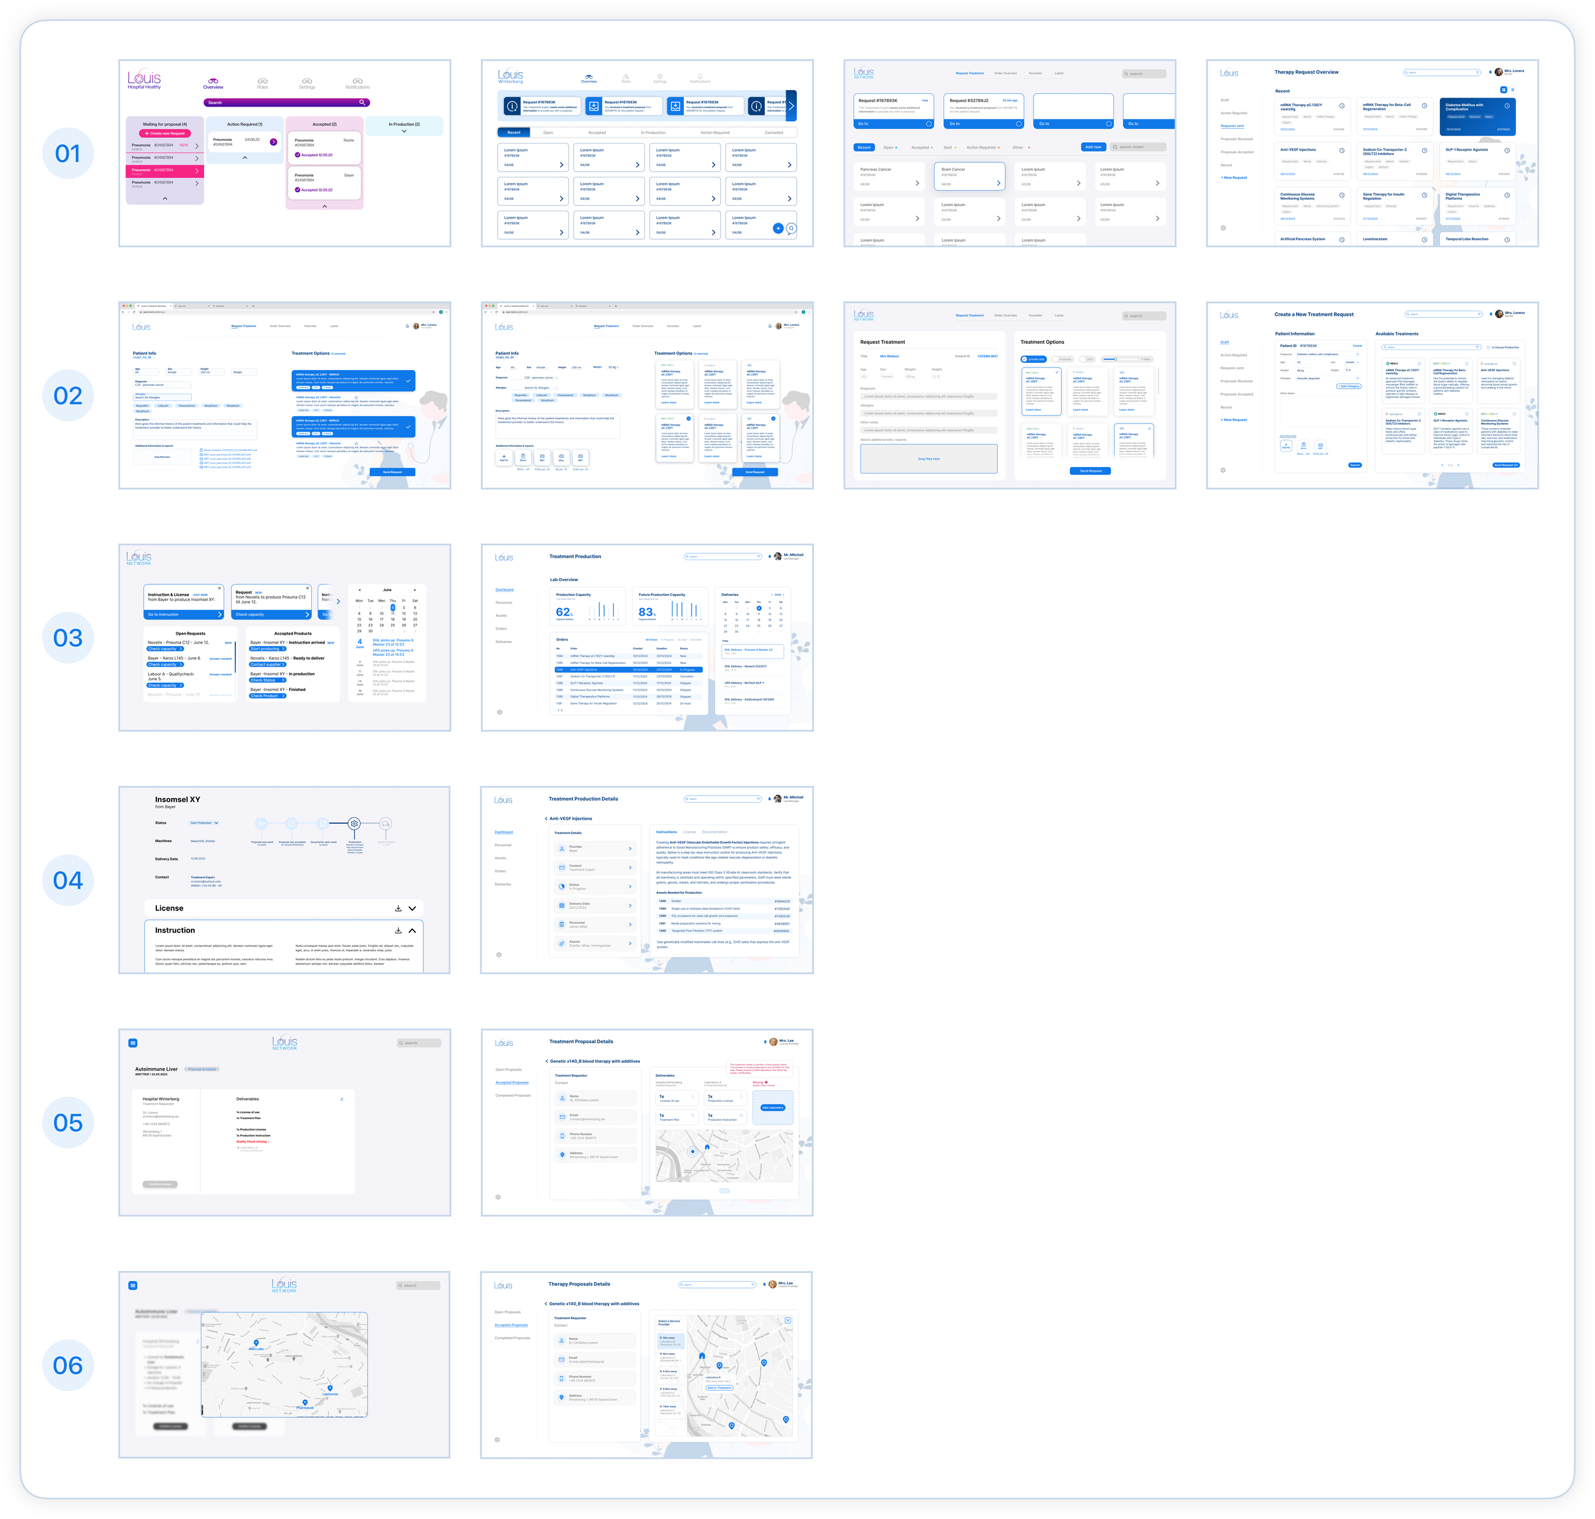Viewport: 1595px width, 1519px height.
Task: Click the 'Drop files here' upload area
Action: (x=929, y=459)
